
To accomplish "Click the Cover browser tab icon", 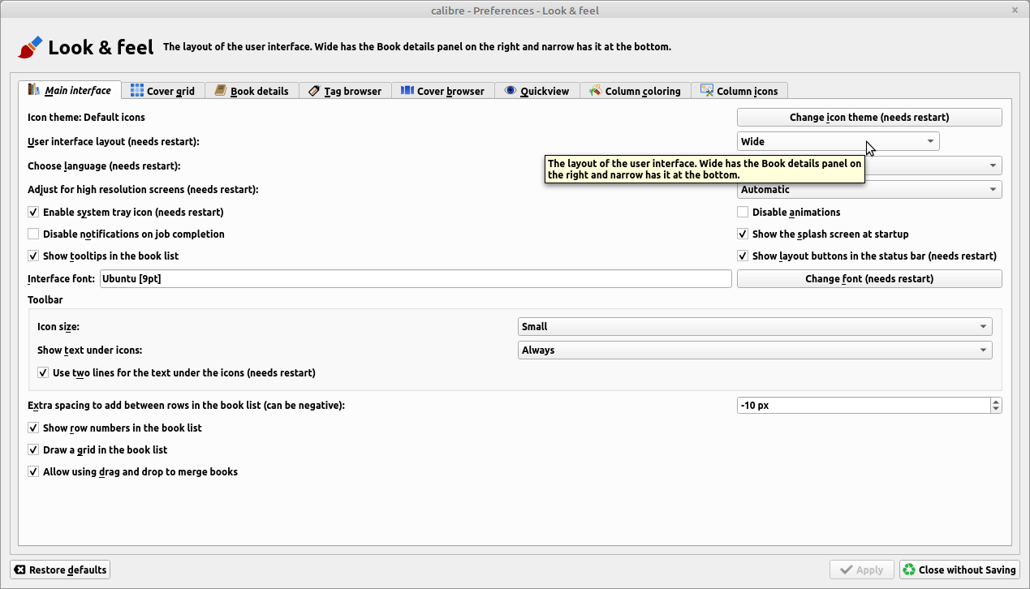I will pos(407,91).
